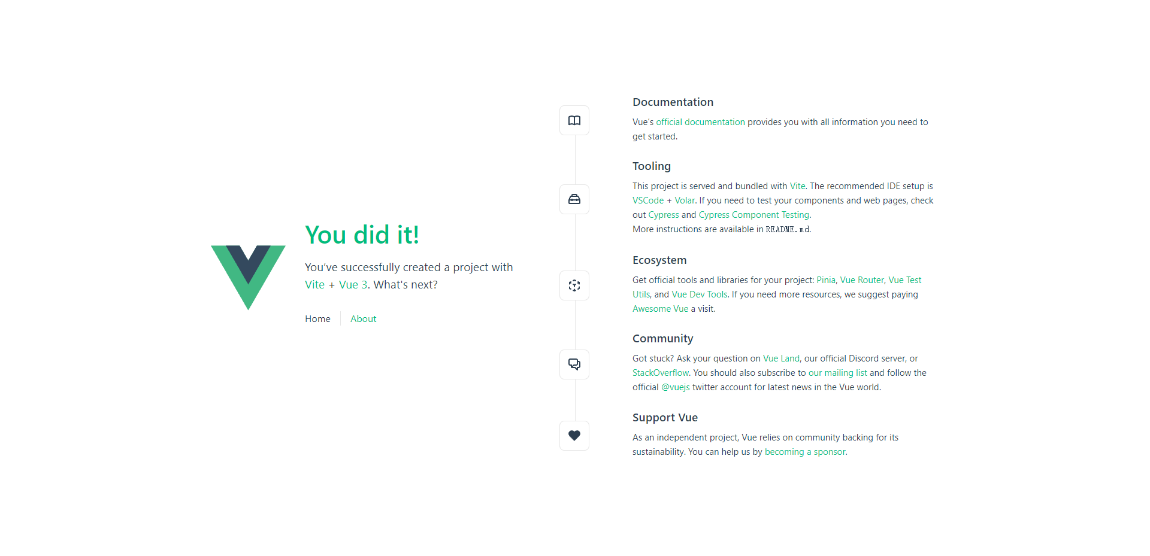Open the StackOverflow link
This screenshot has height=556, width=1150.
coord(660,373)
